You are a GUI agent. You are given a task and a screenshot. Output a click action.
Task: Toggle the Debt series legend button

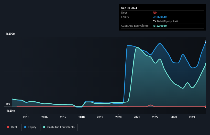pyautogui.click(x=12, y=127)
